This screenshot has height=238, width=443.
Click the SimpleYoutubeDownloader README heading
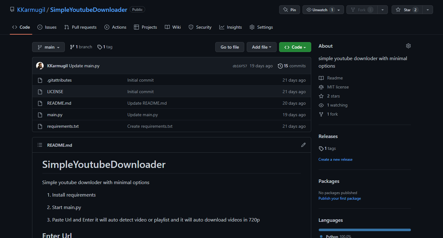[104, 164]
